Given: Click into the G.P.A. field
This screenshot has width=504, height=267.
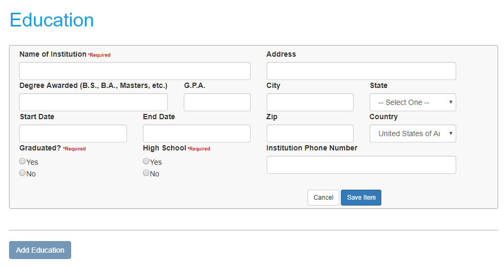Looking at the screenshot, I should [x=217, y=102].
